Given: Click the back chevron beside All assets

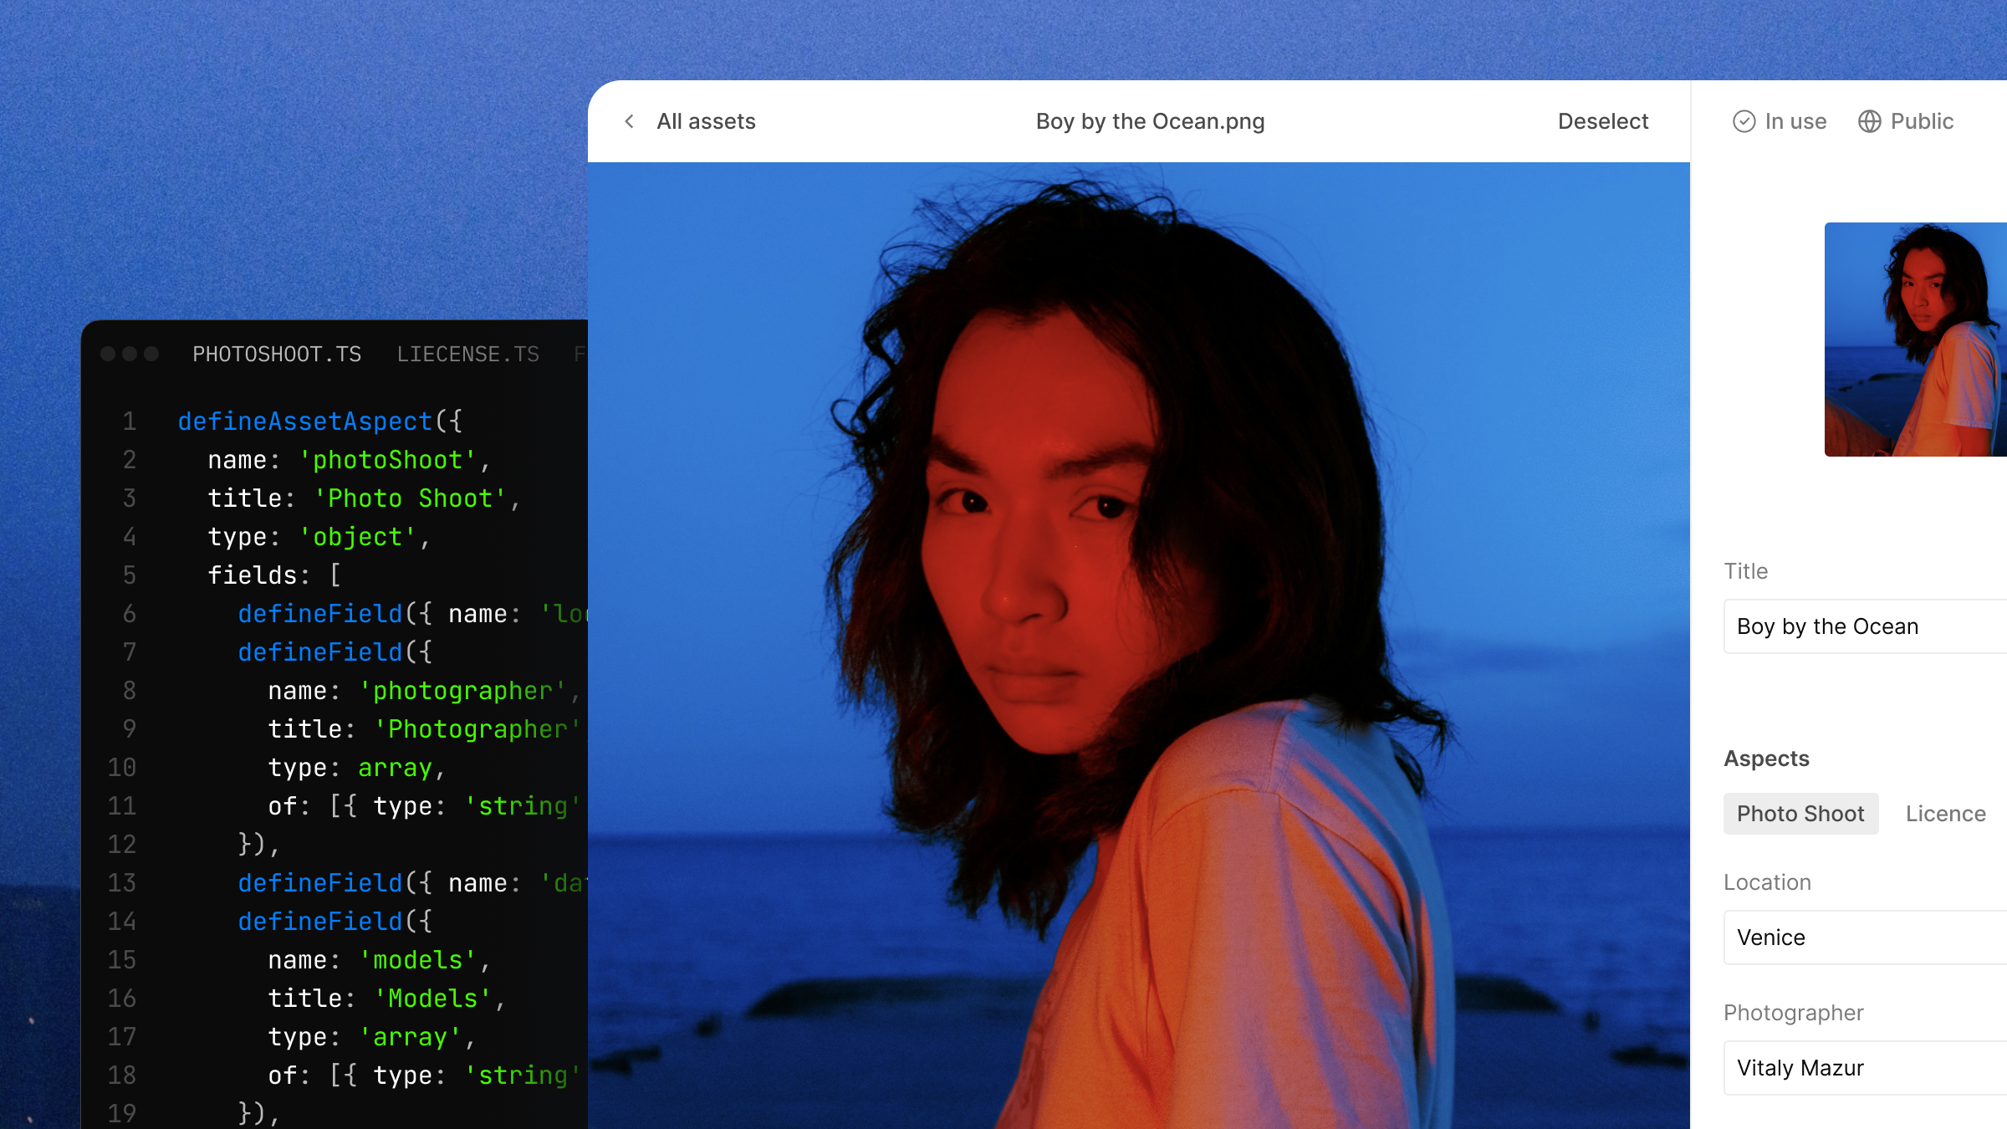Looking at the screenshot, I should (x=629, y=121).
